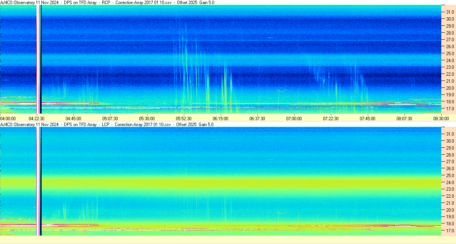The width and height of the screenshot is (456, 244).
Task: Click 18.0 frequency label in RCP panel
Action: pos(450,102)
